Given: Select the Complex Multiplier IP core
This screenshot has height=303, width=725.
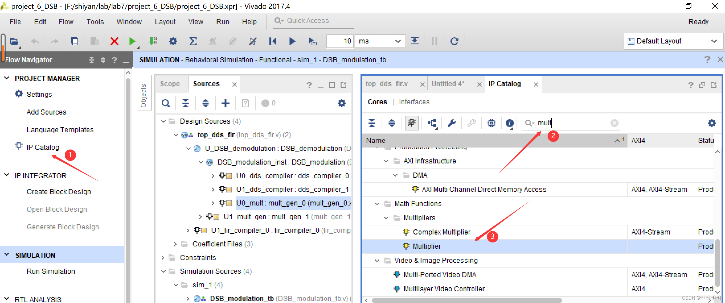Looking at the screenshot, I should click(x=441, y=232).
